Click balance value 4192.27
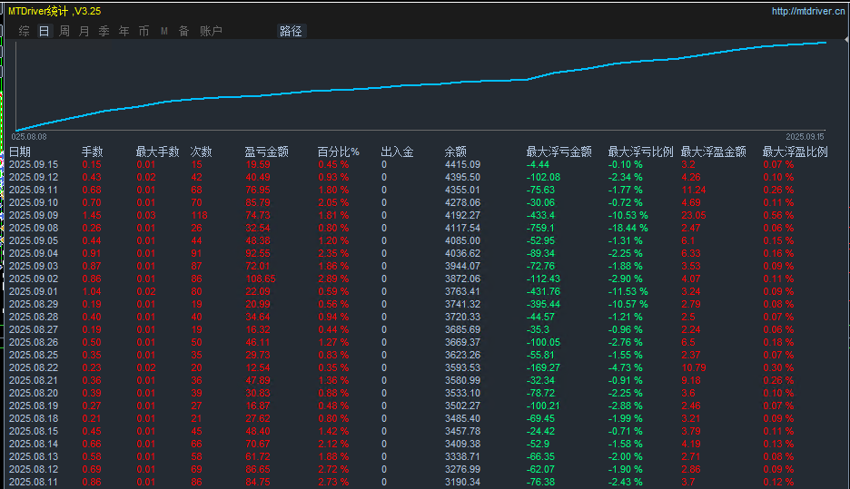Screen dimensions: 850x489 pyautogui.click(x=462, y=215)
